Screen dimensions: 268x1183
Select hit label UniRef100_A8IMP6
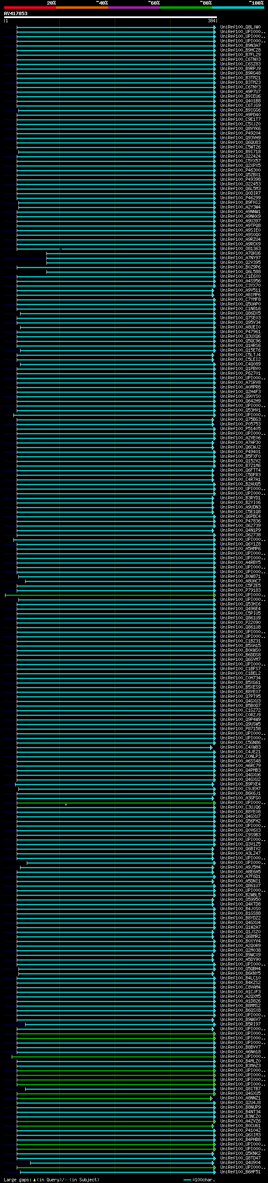click(240, 295)
